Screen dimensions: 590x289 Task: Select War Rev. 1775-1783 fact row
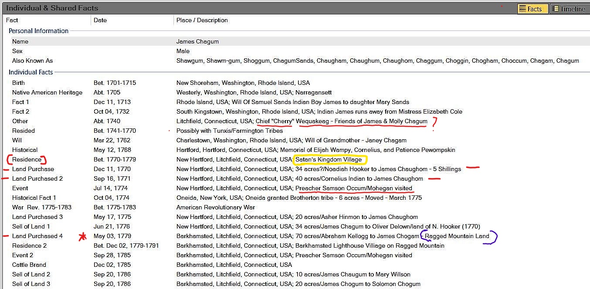pos(42,207)
